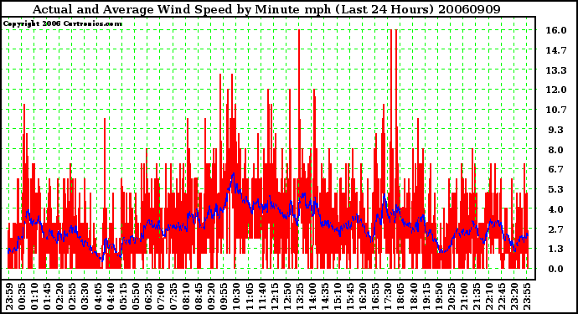
Task: Click the 22:45 time label
Action: [x=502, y=296]
